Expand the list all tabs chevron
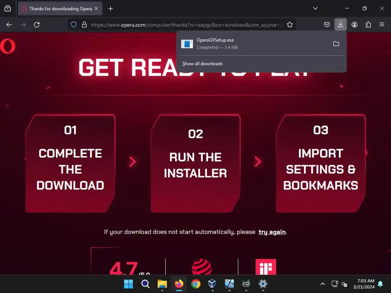The width and height of the screenshot is (391, 293). pyautogui.click(x=315, y=8)
